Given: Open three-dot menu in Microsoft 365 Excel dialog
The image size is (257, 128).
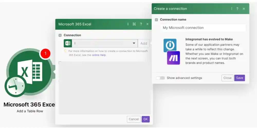Looking at the screenshot, I should click(x=128, y=24).
